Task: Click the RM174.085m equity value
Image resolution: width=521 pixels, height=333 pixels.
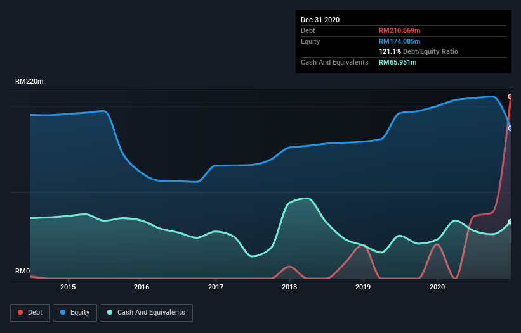Action: pyautogui.click(x=399, y=41)
